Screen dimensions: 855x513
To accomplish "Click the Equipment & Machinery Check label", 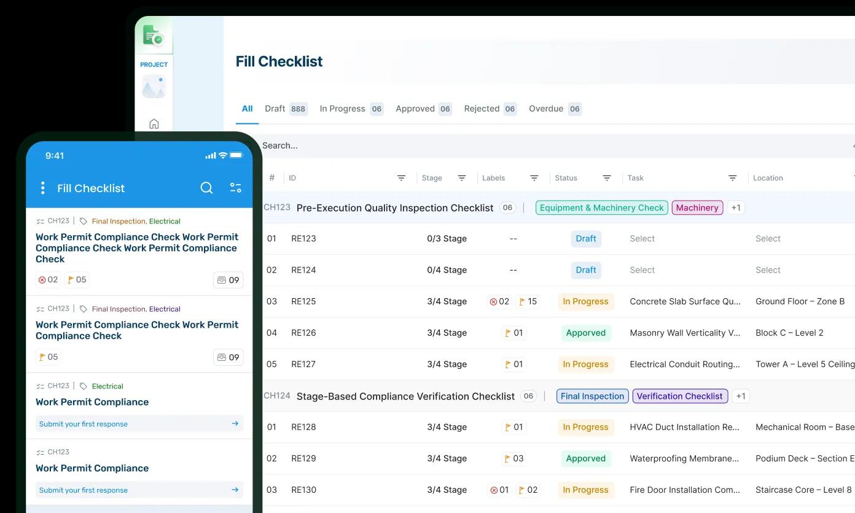I will [601, 207].
